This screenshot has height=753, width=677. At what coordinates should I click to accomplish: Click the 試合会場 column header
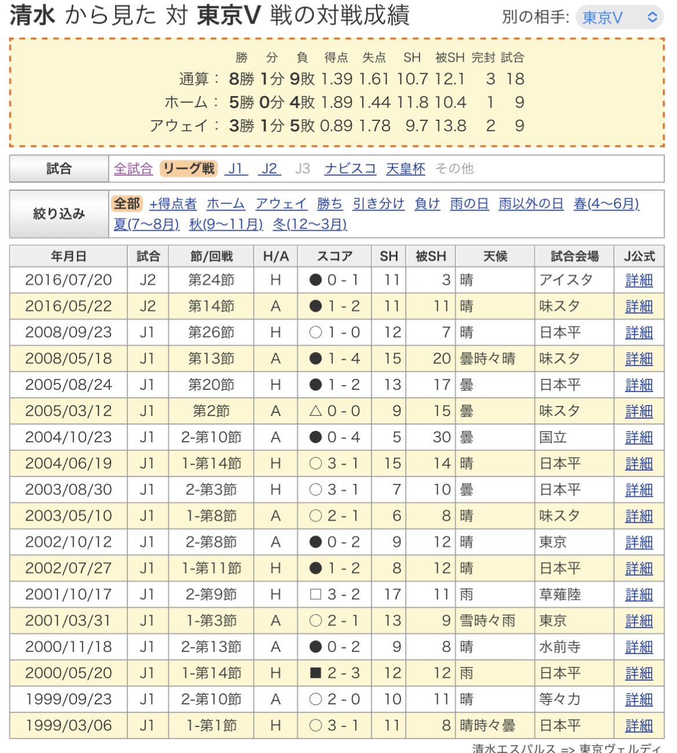pyautogui.click(x=575, y=256)
